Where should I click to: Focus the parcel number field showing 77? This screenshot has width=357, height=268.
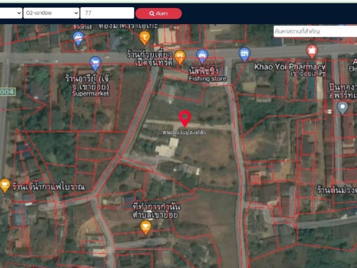[x=107, y=13]
